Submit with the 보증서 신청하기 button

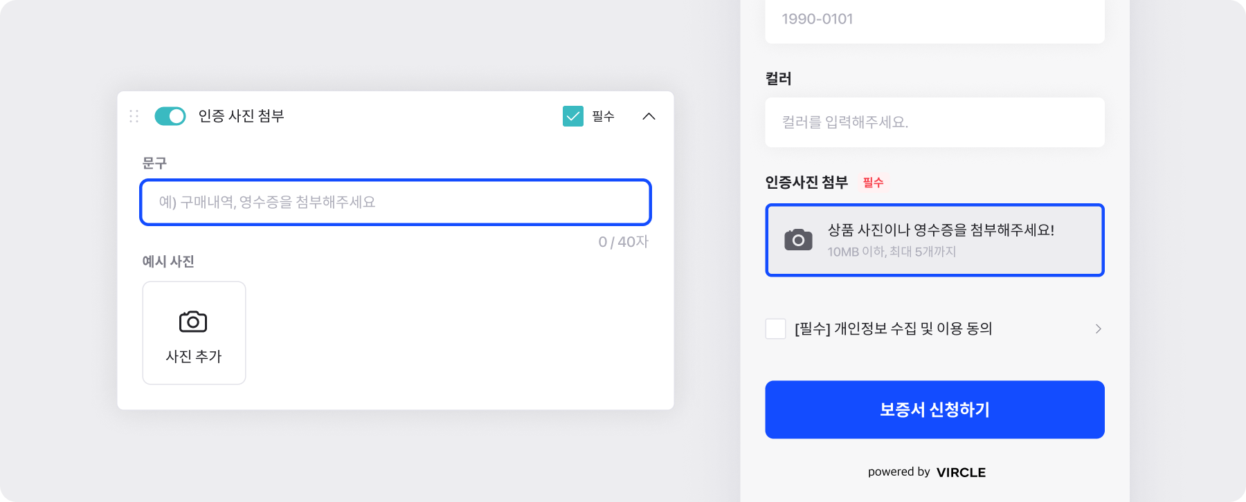[x=934, y=409]
